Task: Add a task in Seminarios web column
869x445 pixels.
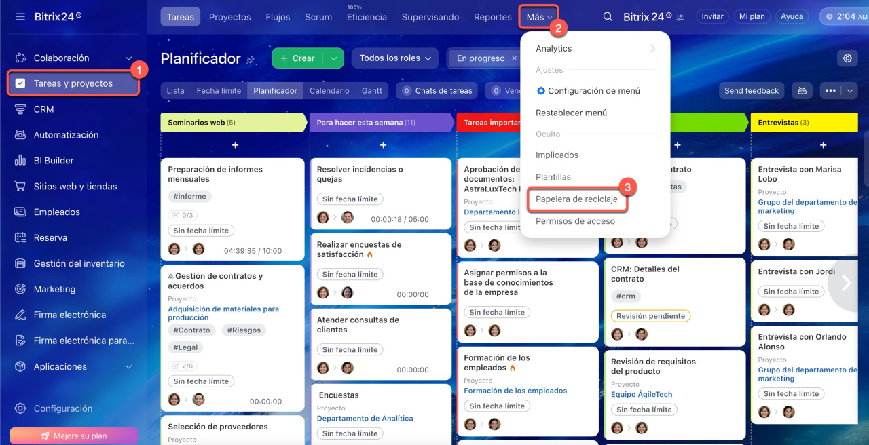Action: coord(235,145)
